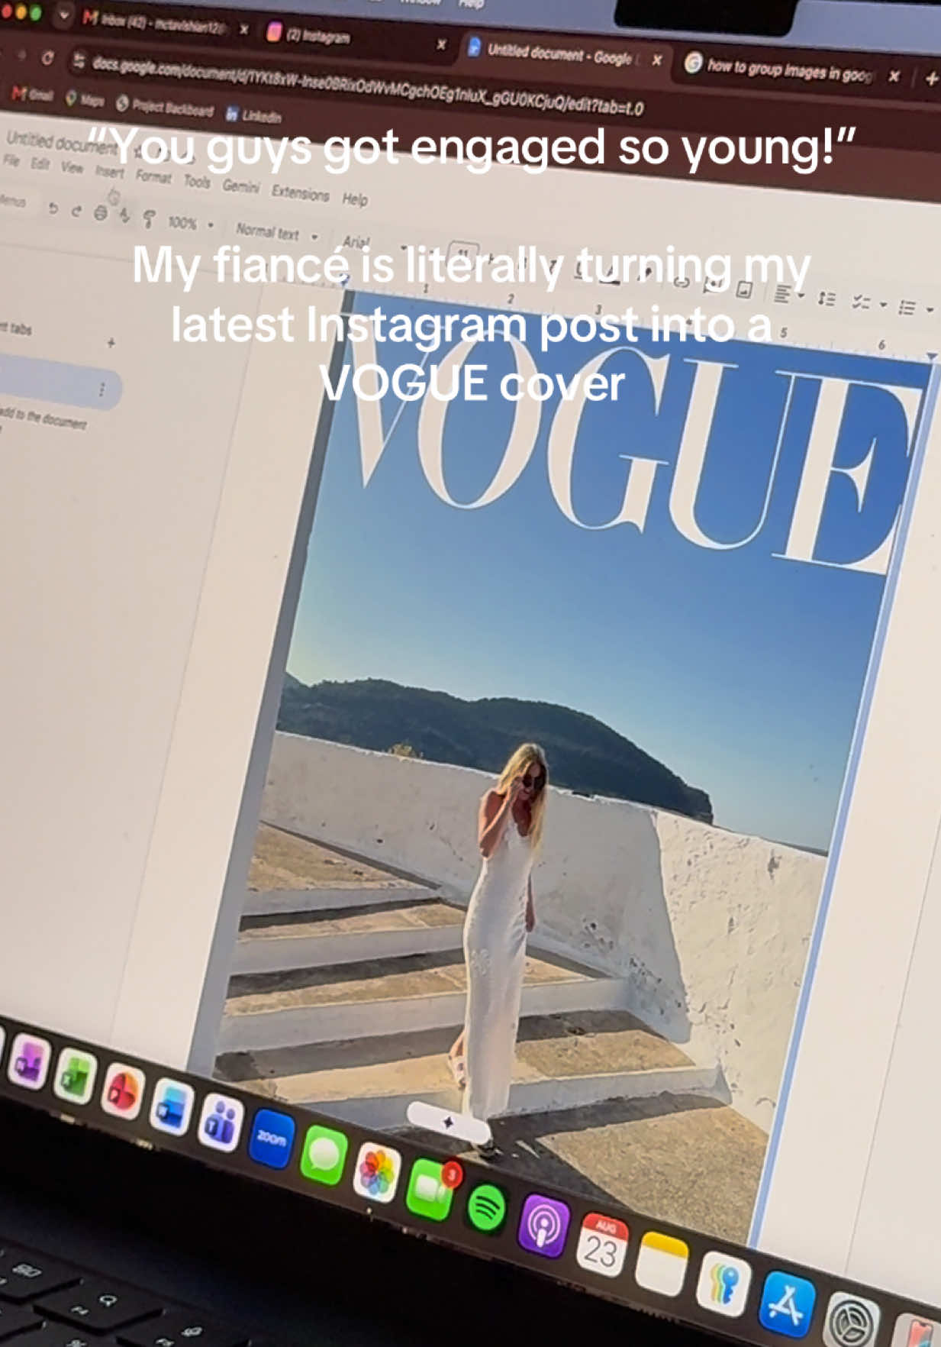Open a new browser tab with plus
Image resolution: width=941 pixels, height=1347 pixels.
tap(931, 78)
